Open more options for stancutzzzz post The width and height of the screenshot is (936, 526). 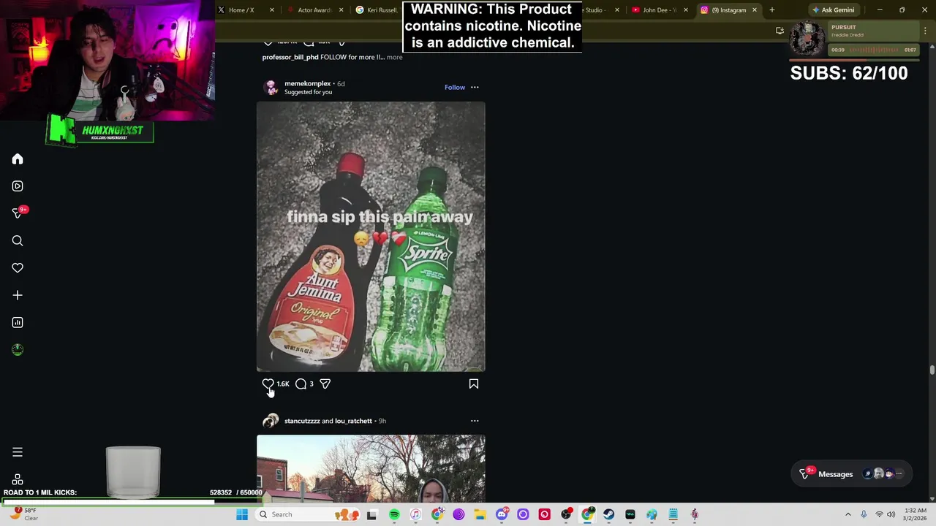coord(475,421)
